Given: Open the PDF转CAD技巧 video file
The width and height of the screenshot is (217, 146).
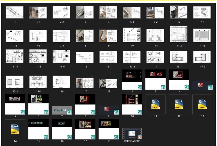Looking at the screenshot, I should pos(132,133).
